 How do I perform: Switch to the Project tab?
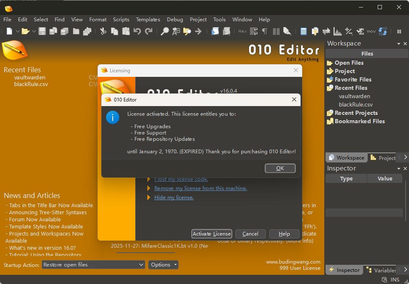(x=383, y=158)
